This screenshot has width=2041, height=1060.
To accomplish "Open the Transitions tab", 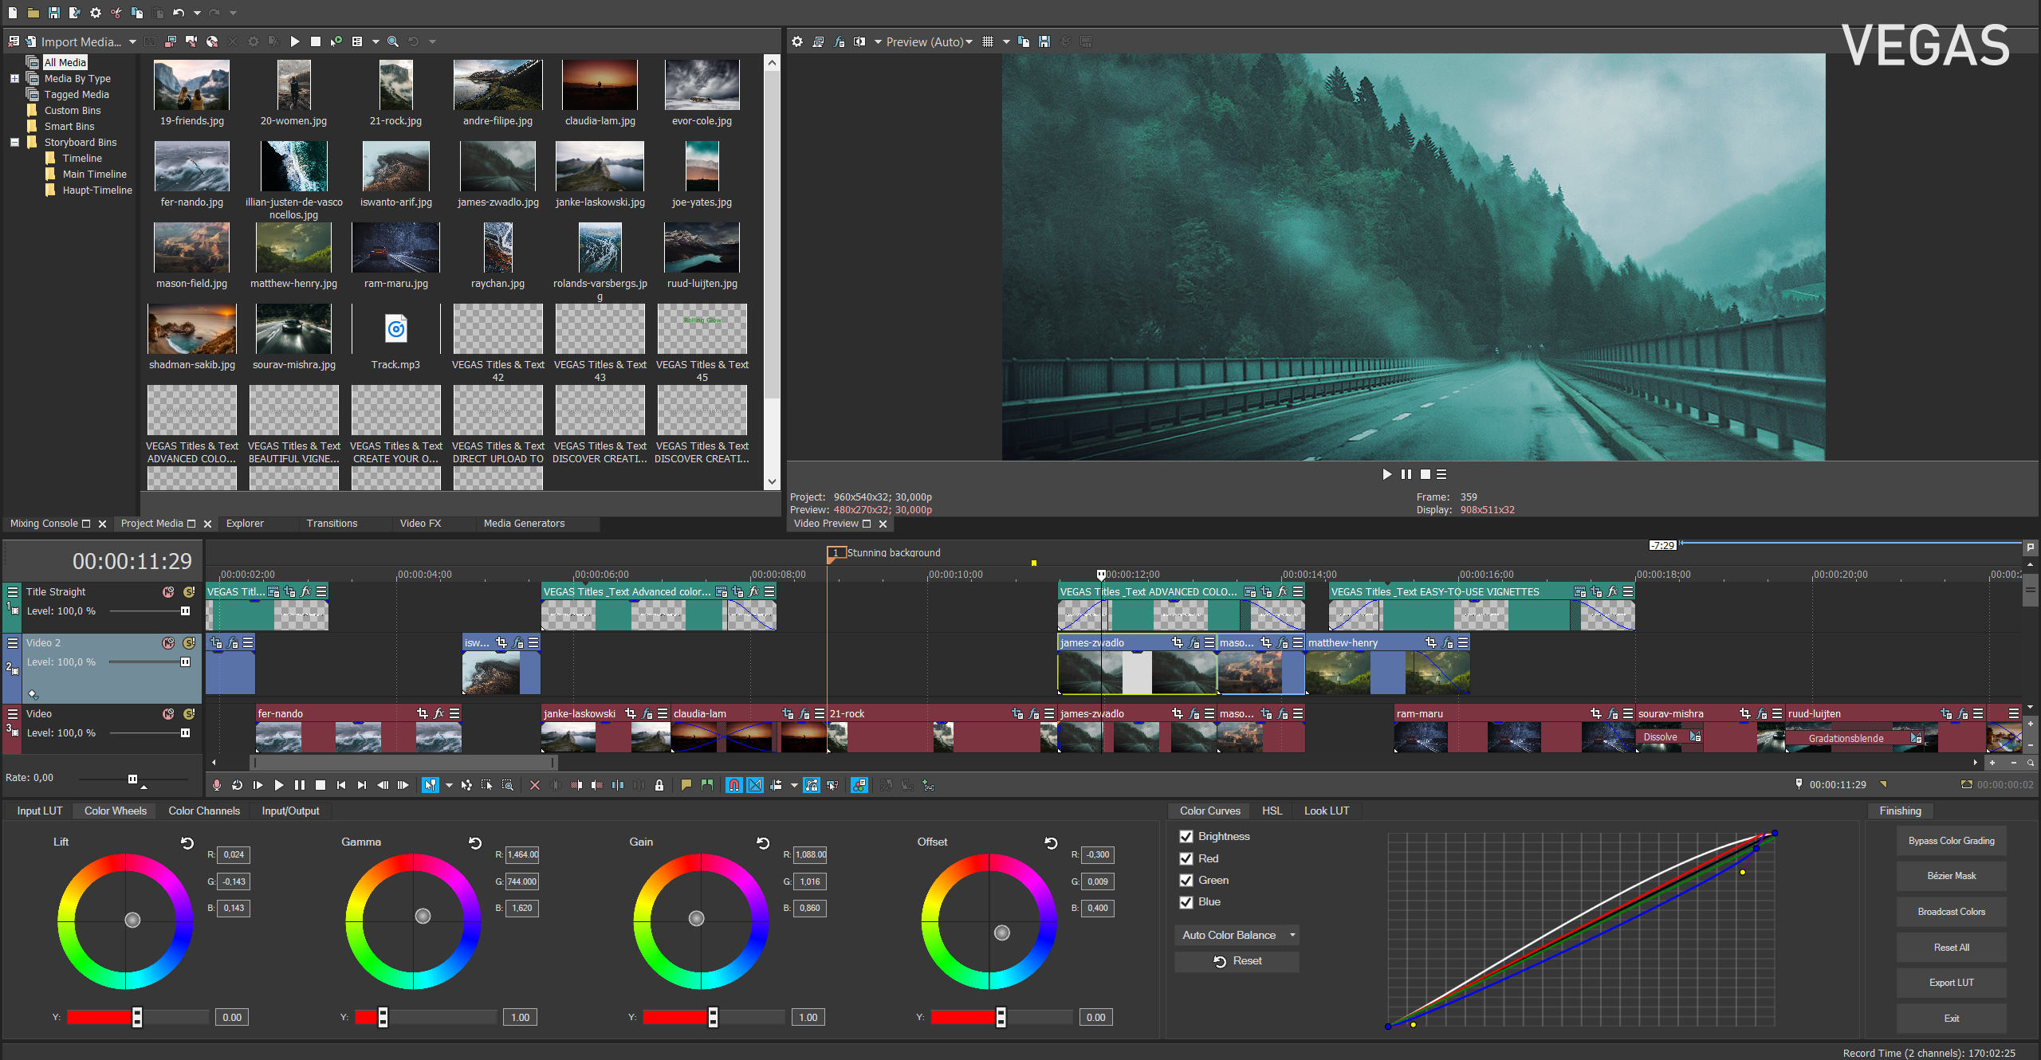I will [332, 524].
